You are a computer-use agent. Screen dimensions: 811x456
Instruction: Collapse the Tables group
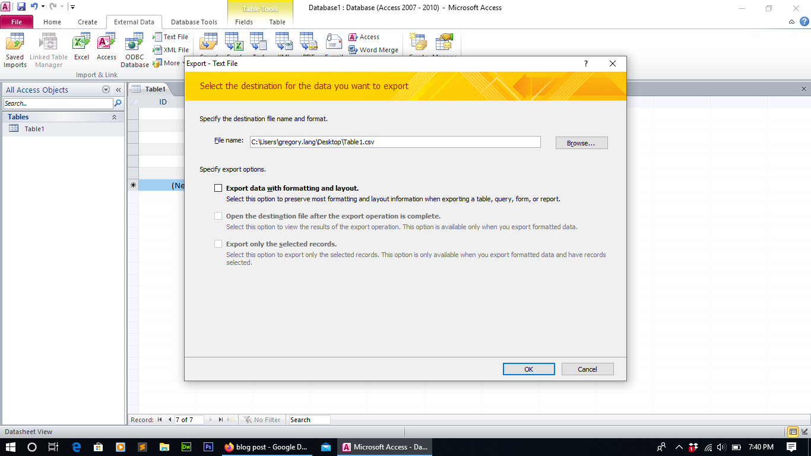114,117
